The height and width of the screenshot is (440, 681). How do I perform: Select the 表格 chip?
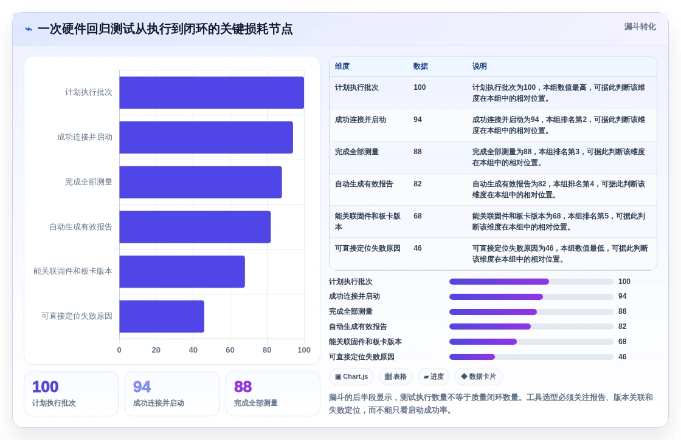pyautogui.click(x=396, y=376)
